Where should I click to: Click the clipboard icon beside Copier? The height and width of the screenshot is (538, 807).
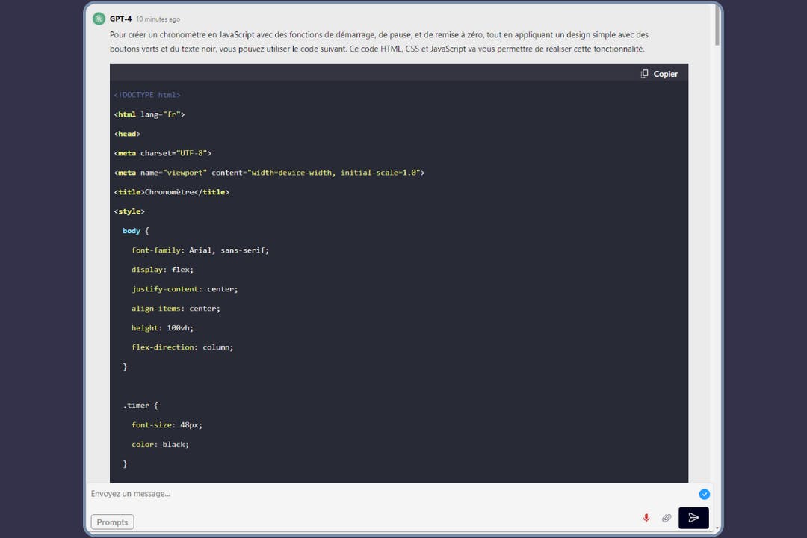(644, 74)
